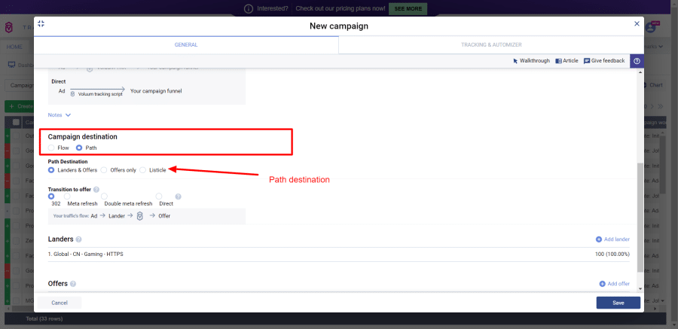The height and width of the screenshot is (329, 678).
Task: Select Double meta refresh transition
Action: click(x=104, y=196)
